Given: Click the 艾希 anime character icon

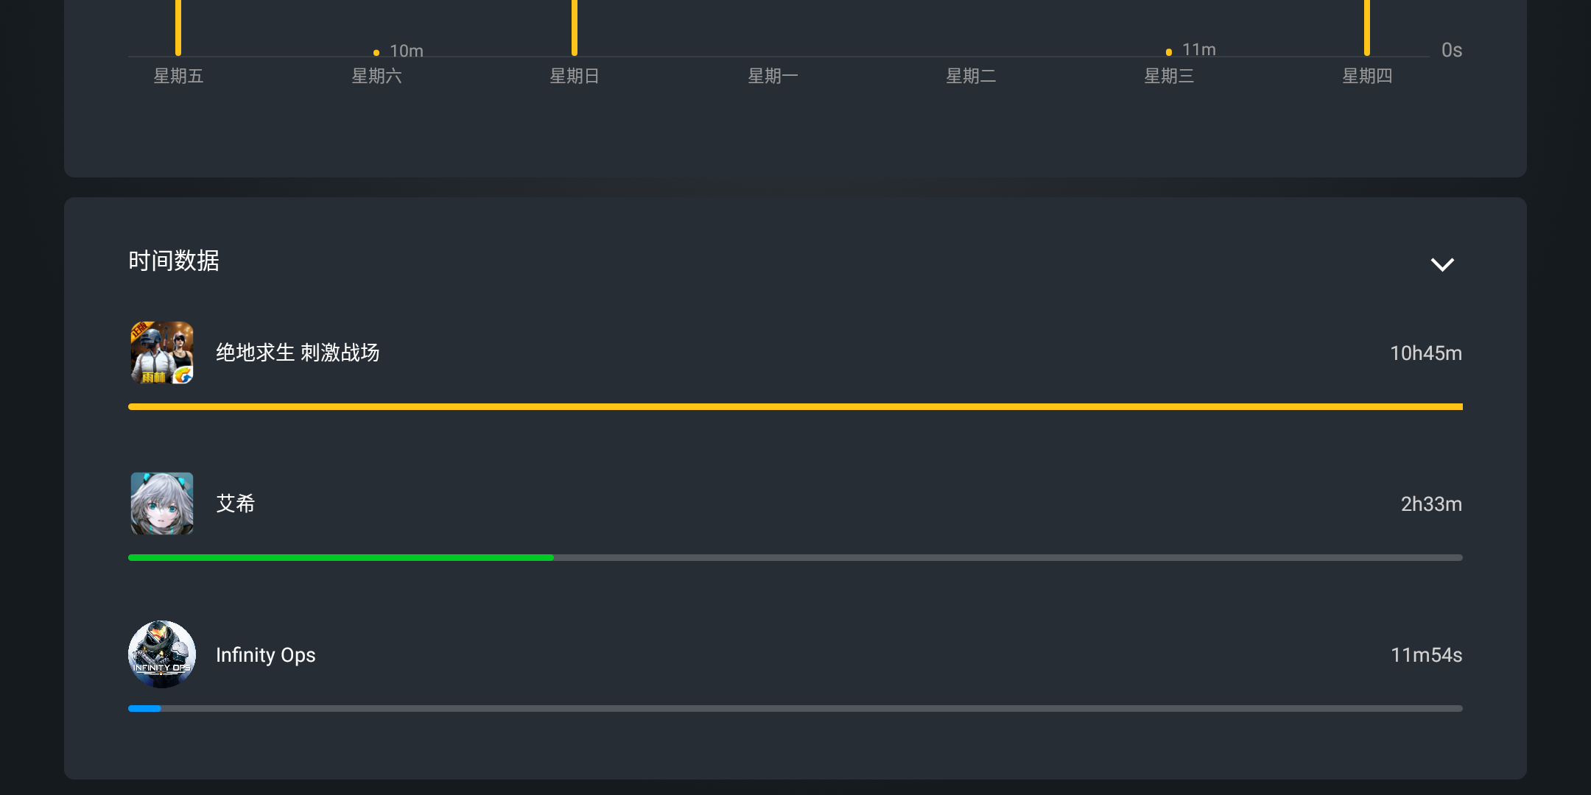Looking at the screenshot, I should coord(162,504).
